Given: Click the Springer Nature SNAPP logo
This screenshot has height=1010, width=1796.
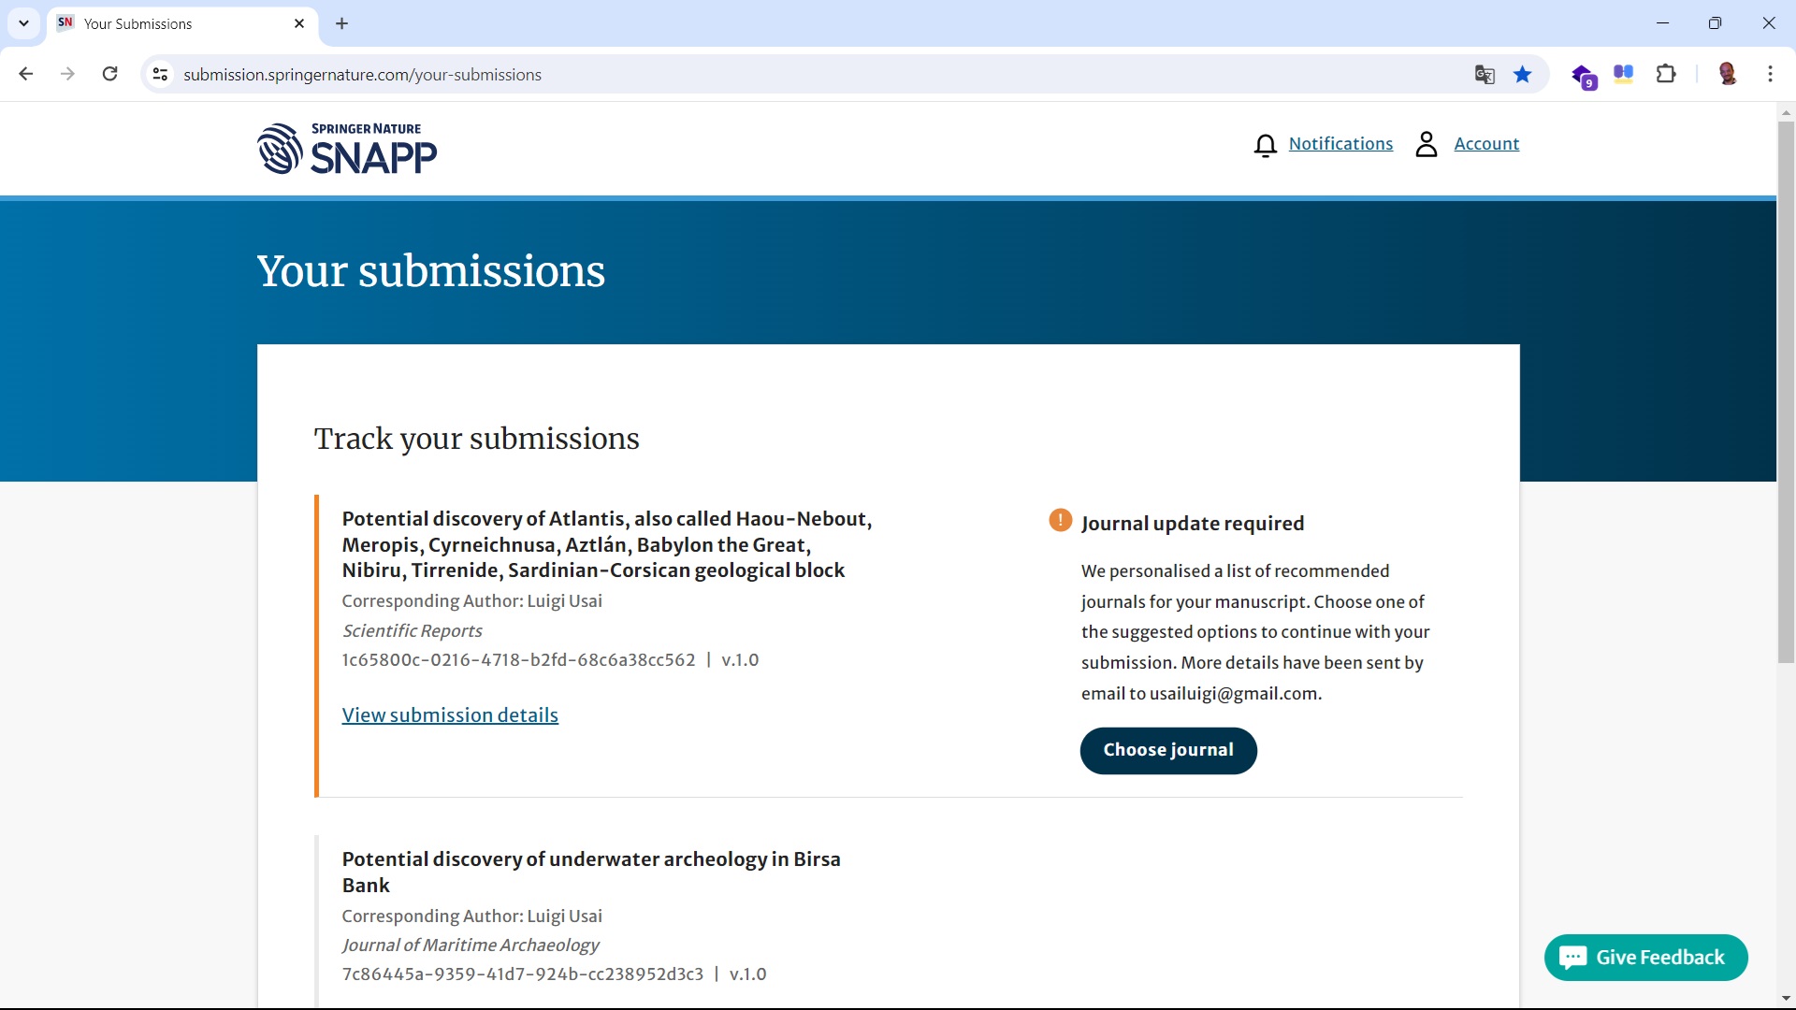Looking at the screenshot, I should [347, 149].
